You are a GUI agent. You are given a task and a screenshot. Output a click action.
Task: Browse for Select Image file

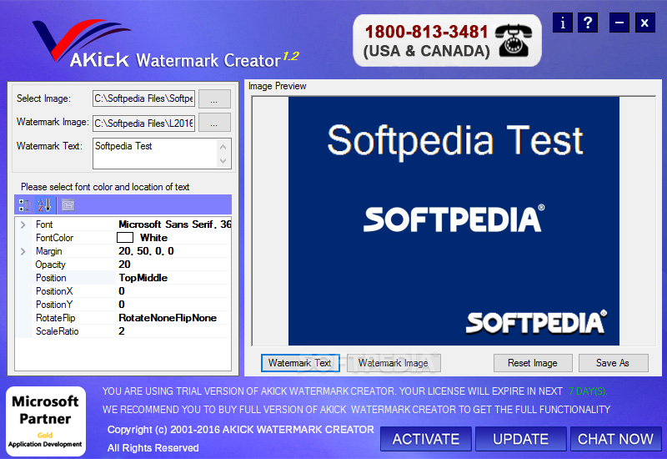[214, 98]
